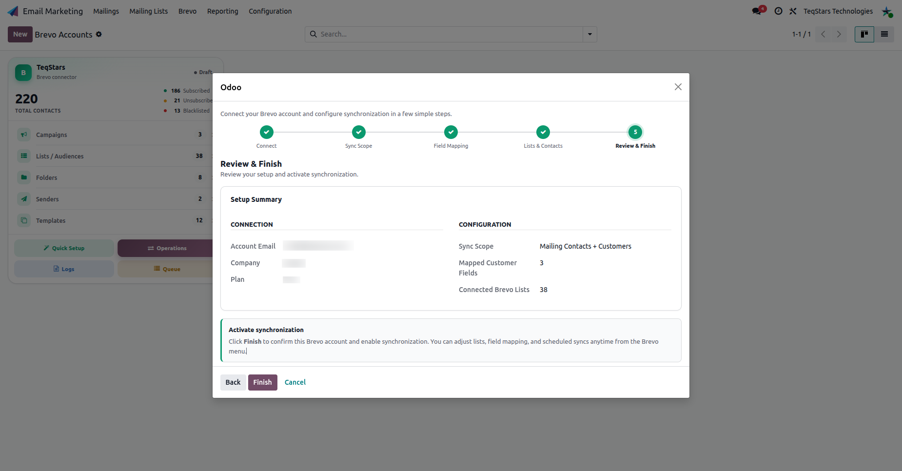The width and height of the screenshot is (902, 471).
Task: Click the Connect step checkmark
Action: 266,132
